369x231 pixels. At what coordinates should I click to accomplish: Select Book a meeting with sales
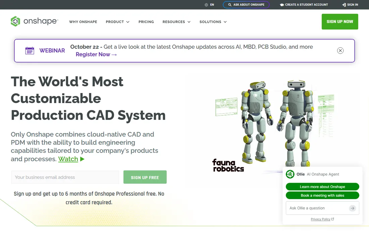click(322, 195)
